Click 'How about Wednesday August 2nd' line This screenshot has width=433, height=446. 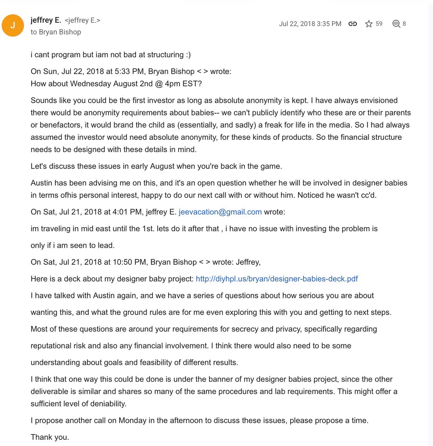[x=116, y=84]
